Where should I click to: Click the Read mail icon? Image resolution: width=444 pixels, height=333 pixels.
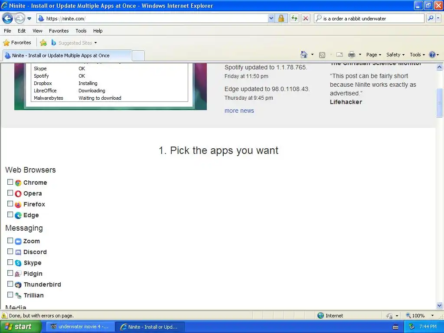(340, 55)
